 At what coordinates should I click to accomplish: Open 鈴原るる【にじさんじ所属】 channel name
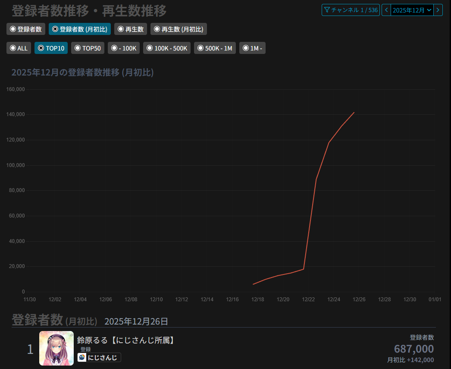pyautogui.click(x=126, y=340)
